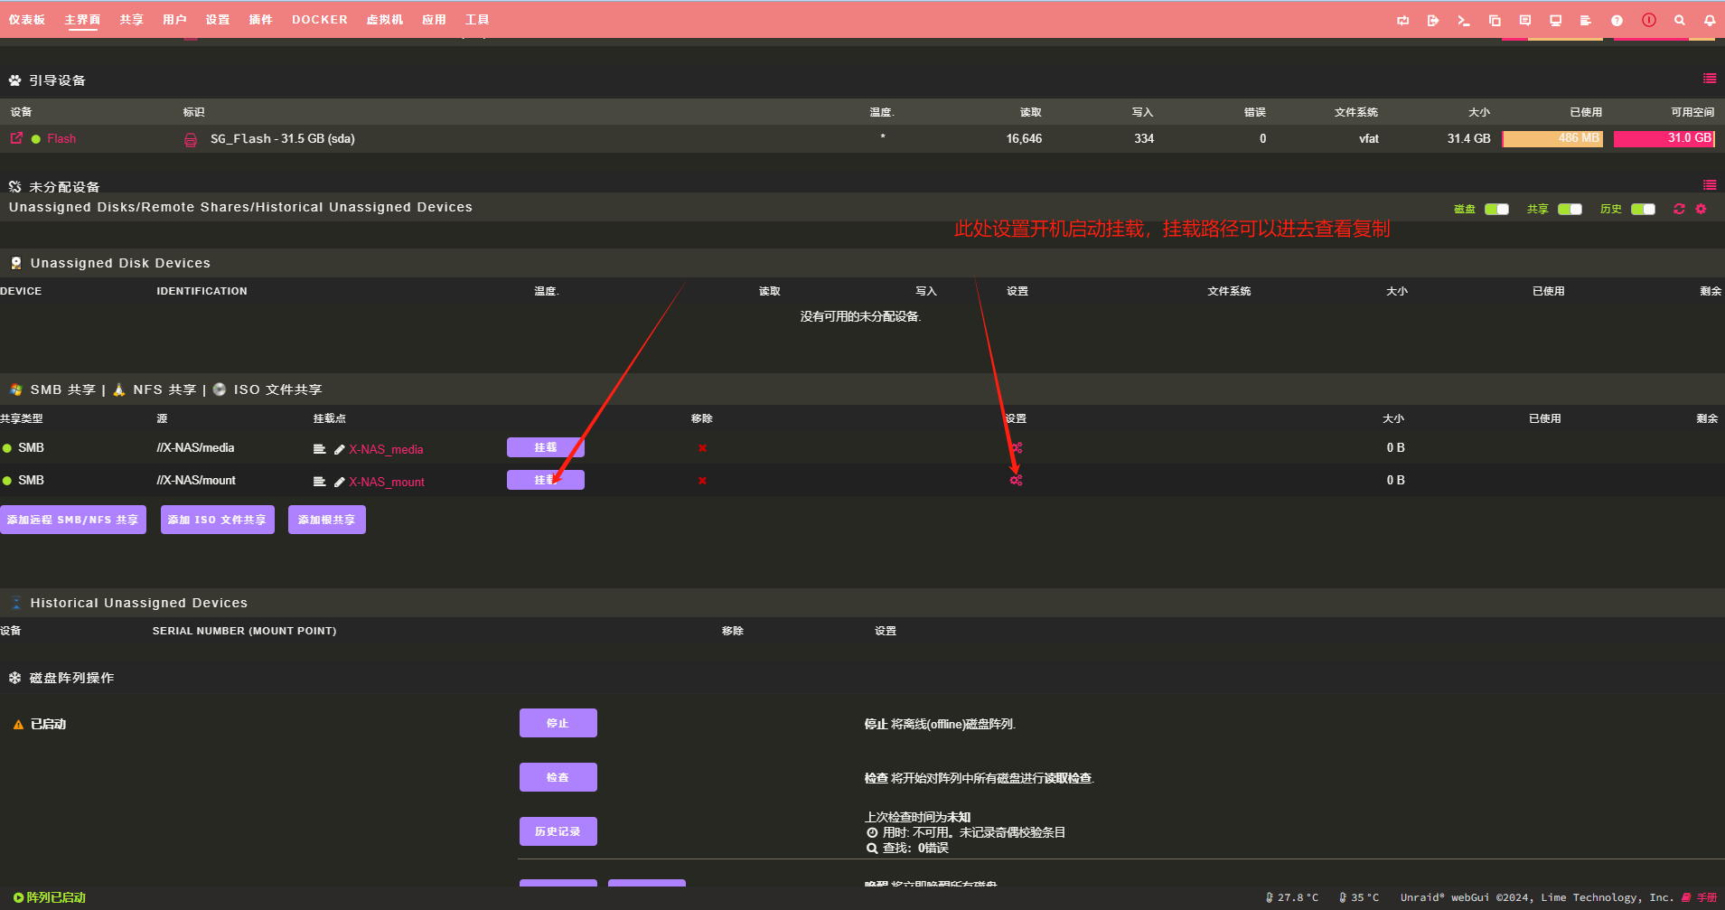Toggle the 历史 historical devices switch
Viewport: 1725px width, 910px height.
1643,209
